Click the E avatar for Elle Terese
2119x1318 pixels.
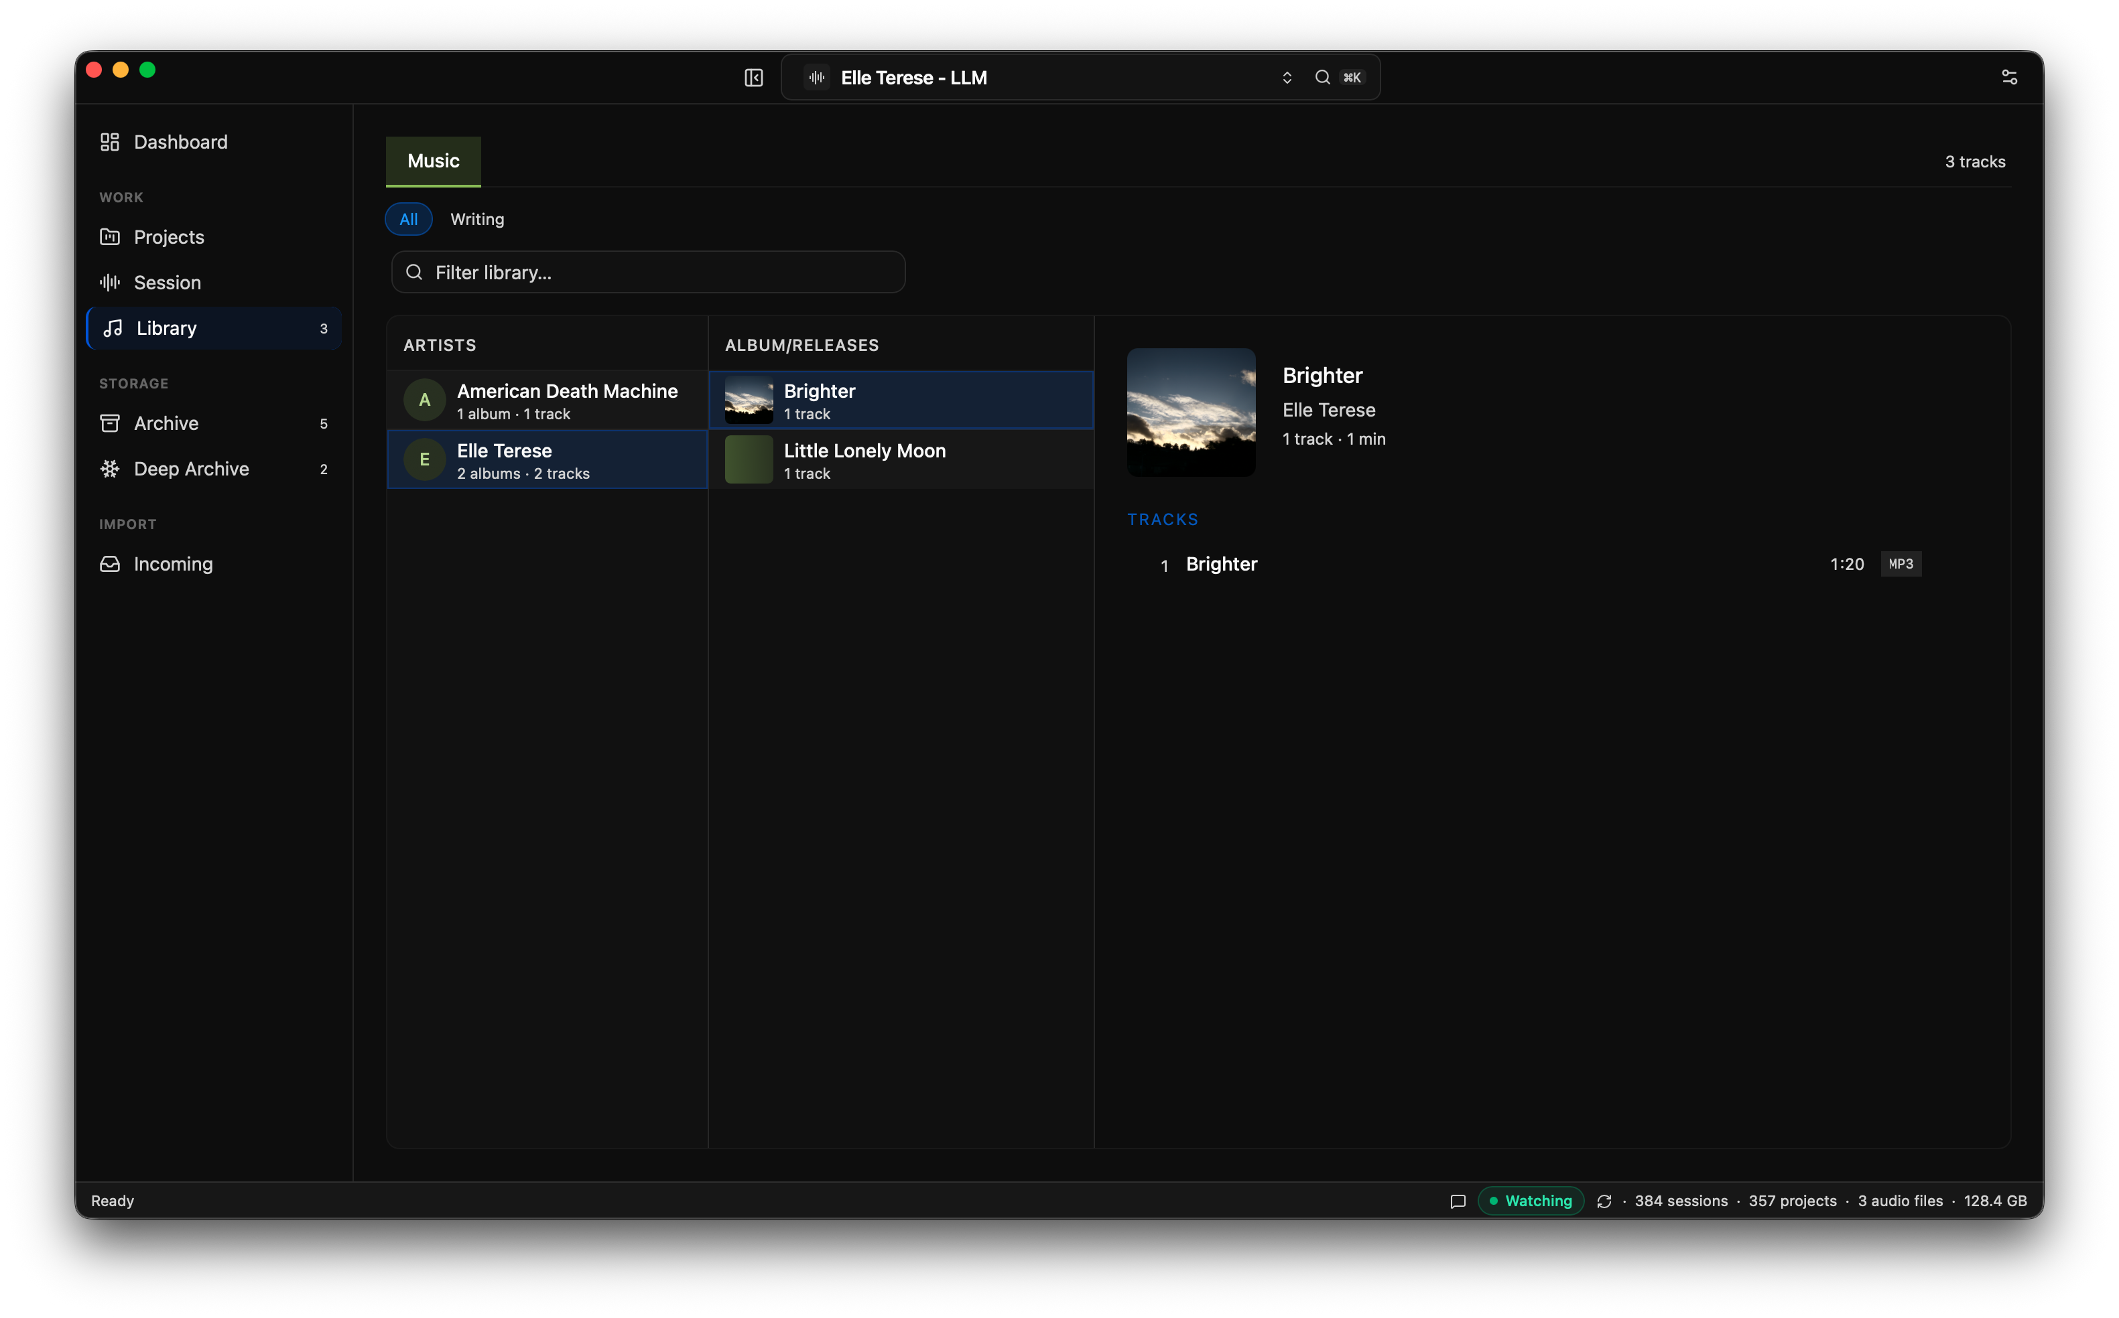(x=425, y=459)
